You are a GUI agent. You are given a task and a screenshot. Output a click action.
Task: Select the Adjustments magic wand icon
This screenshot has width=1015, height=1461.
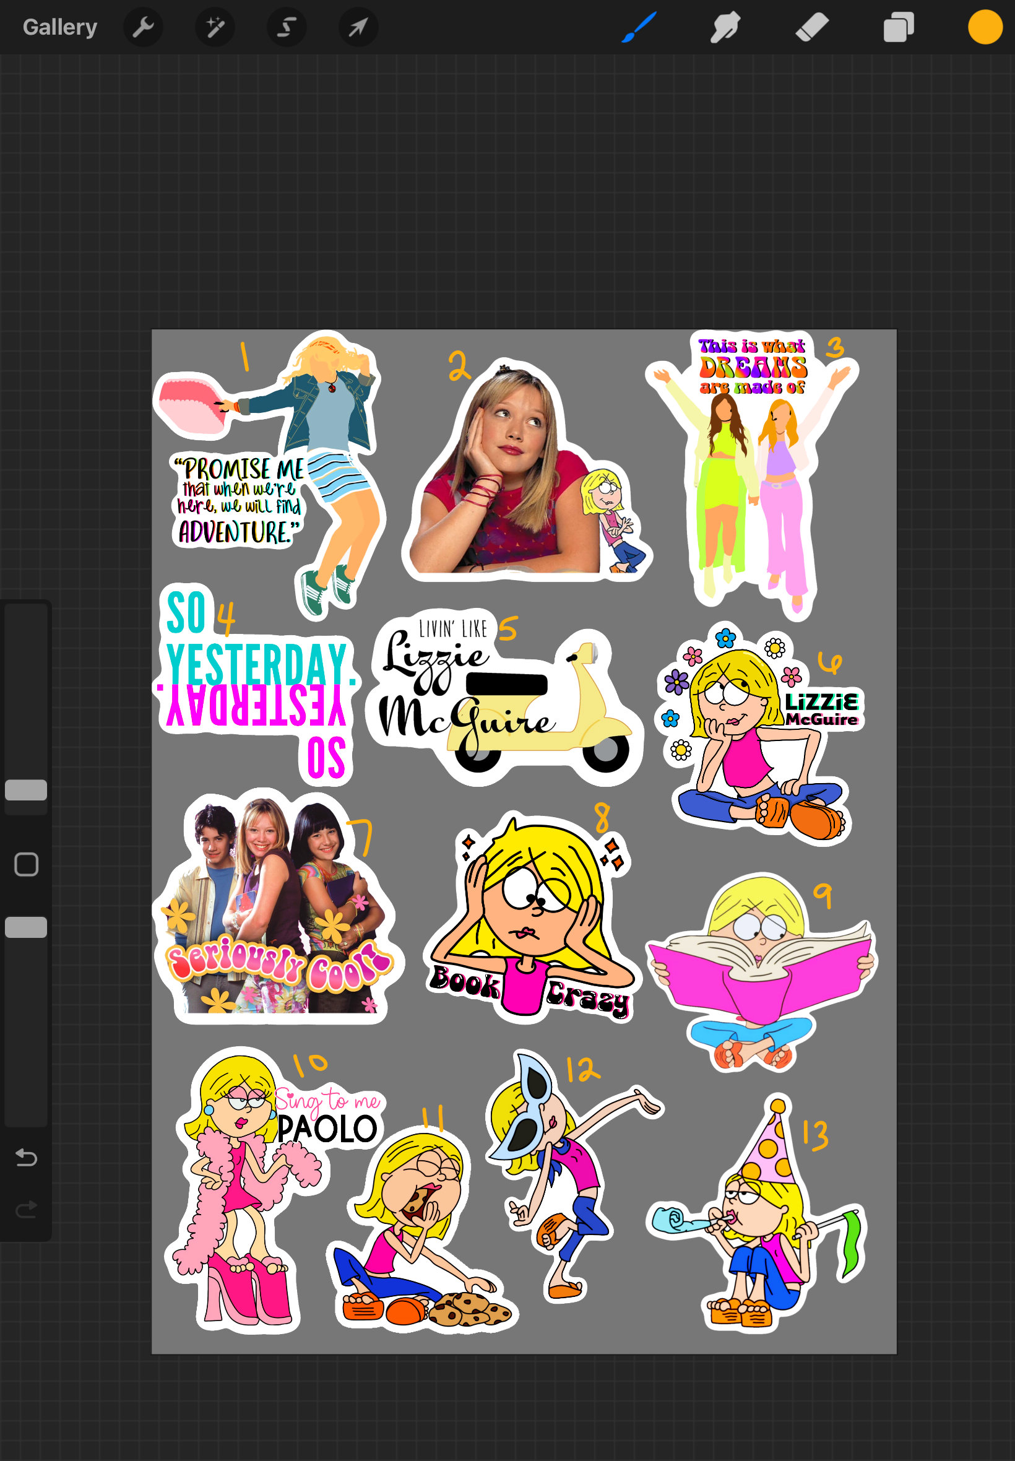tap(214, 27)
